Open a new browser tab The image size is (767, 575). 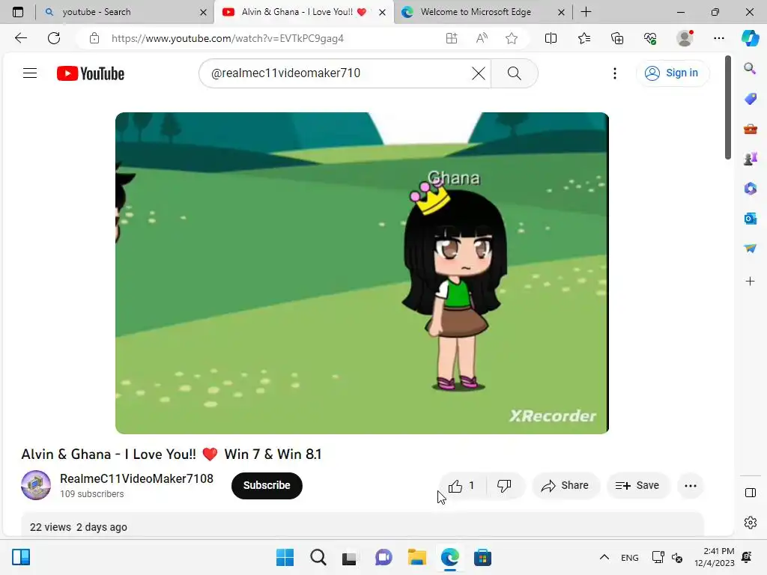[586, 12]
